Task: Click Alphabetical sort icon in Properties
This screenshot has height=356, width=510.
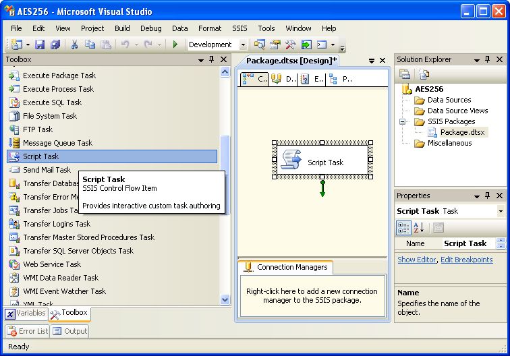Action: pos(418,228)
